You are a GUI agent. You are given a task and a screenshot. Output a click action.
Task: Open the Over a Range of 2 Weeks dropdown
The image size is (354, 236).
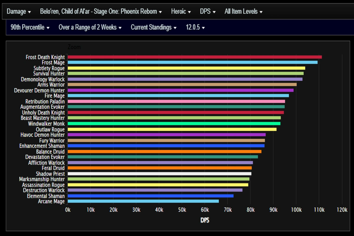(x=90, y=27)
